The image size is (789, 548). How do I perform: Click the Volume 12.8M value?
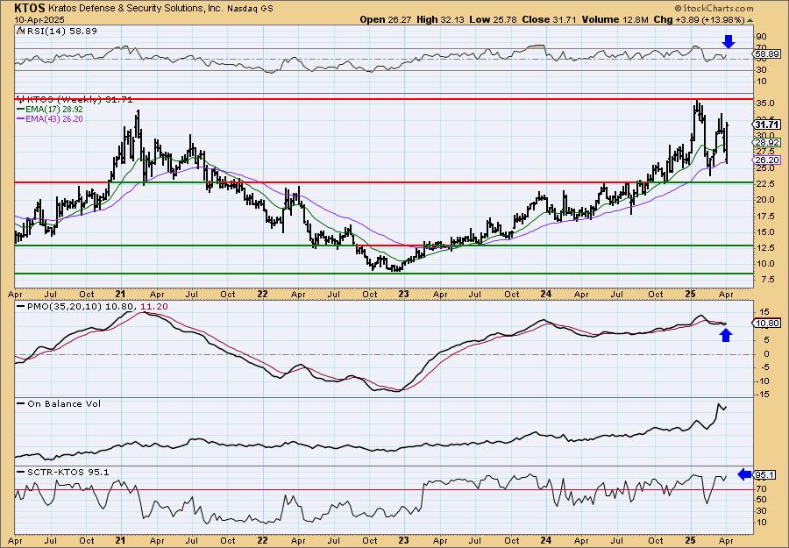pos(613,19)
